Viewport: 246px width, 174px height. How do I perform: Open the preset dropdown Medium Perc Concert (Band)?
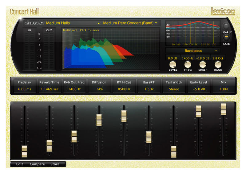click(130, 23)
